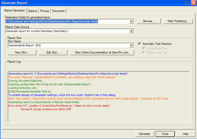Open Web Publishing... settings
Image resolution: width=197 pixels, height=139 pixels.
(x=178, y=21)
